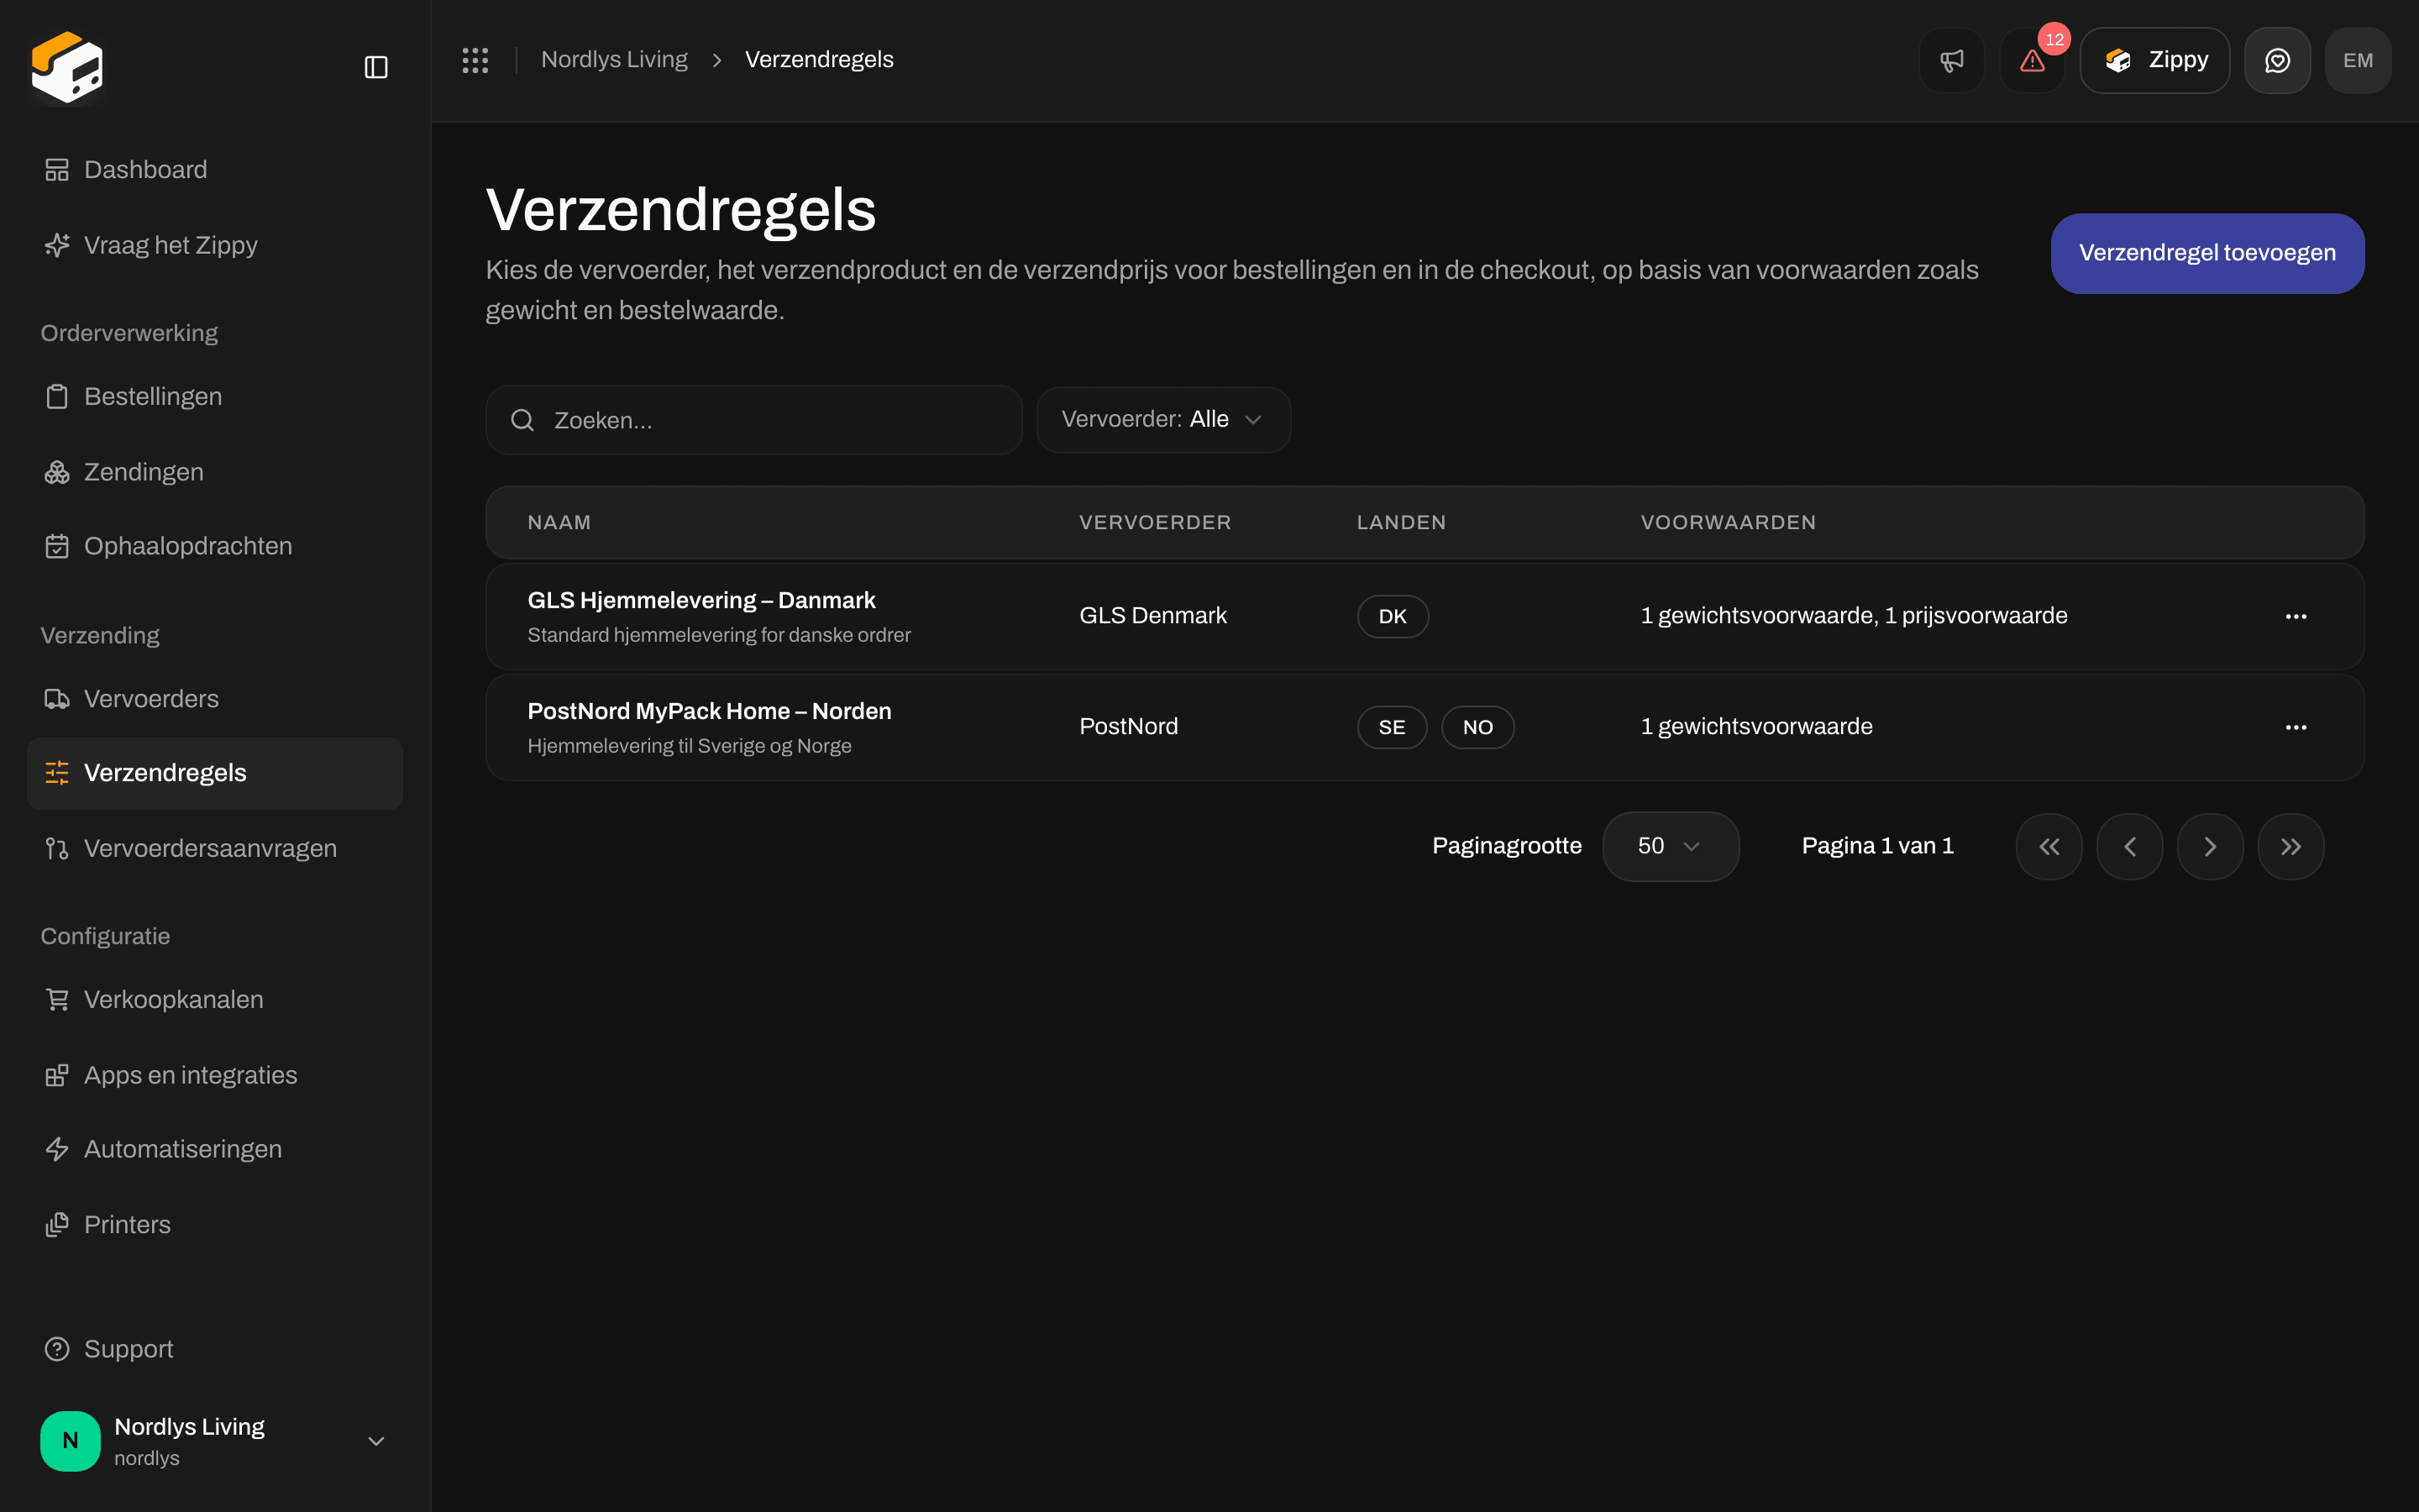Click the Dashboard layout icon
The width and height of the screenshot is (2419, 1512).
[x=57, y=170]
